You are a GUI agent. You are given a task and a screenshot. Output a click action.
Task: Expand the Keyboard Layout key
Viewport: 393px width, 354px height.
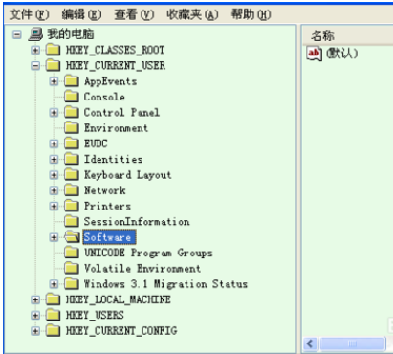(54, 175)
